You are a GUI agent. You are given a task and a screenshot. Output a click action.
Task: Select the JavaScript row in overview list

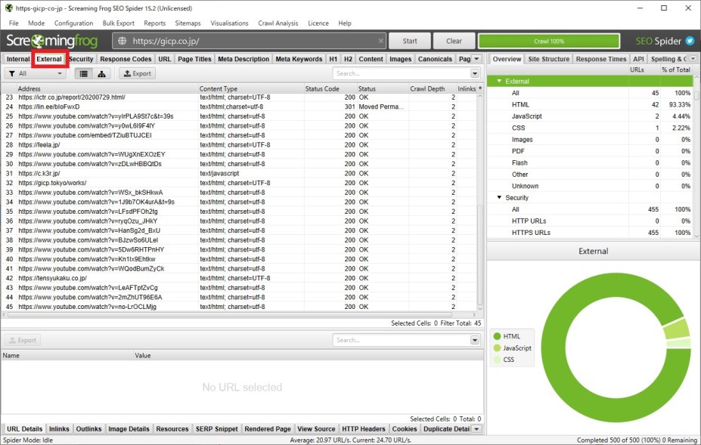tap(590, 116)
